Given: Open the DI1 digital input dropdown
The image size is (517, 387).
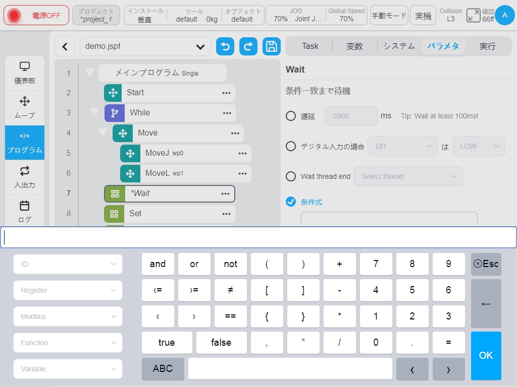Looking at the screenshot, I should point(402,146).
